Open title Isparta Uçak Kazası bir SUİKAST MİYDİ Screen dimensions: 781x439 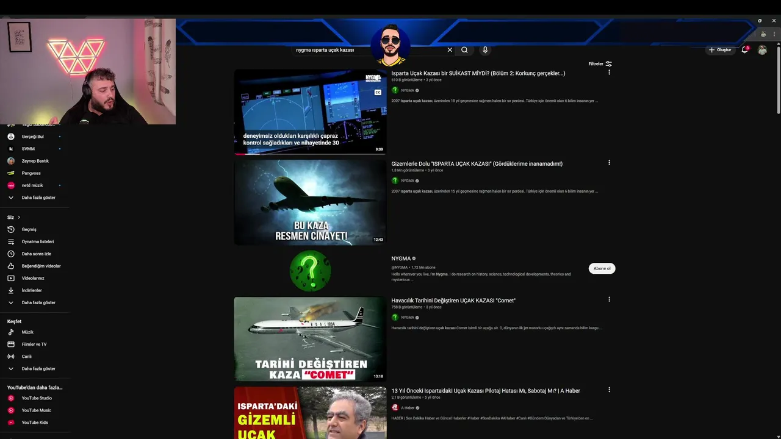[478, 73]
